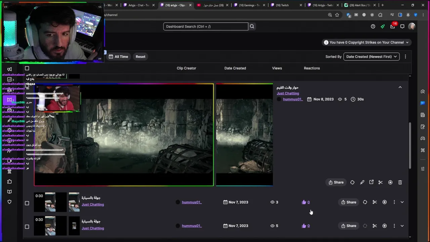Switch to the Alert Box browser tab
The image size is (430, 242).
click(359, 5)
